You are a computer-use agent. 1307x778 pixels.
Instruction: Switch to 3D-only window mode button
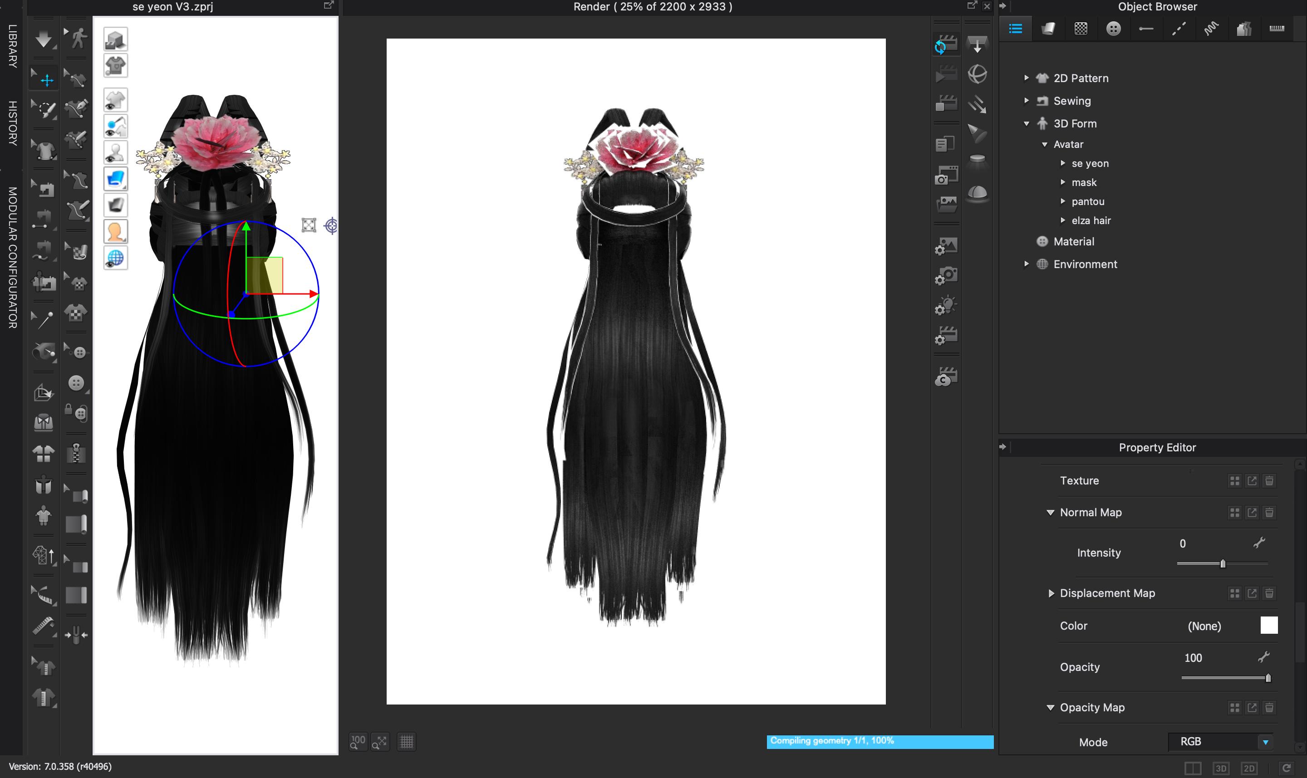(1221, 768)
